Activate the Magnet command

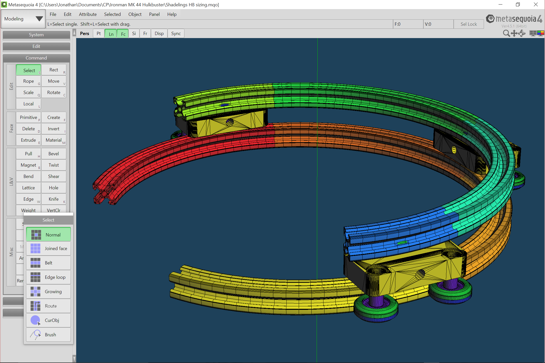(29, 165)
